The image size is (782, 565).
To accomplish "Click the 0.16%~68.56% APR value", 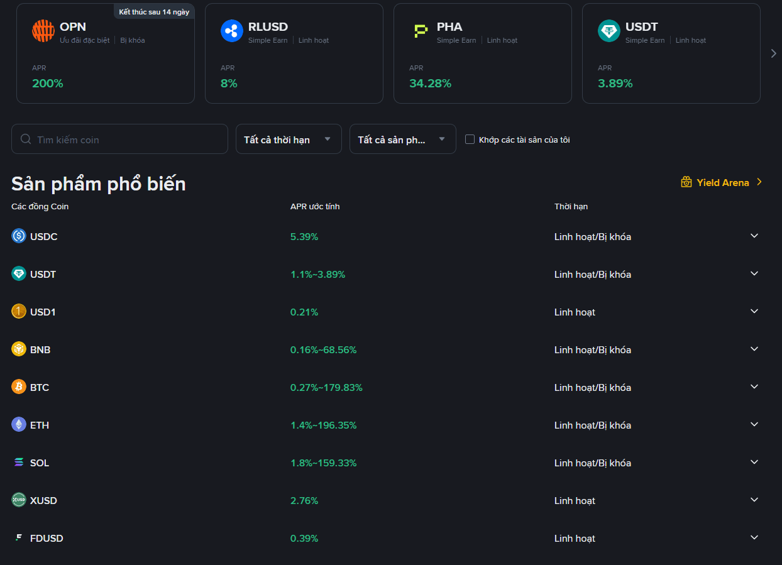I will tap(323, 349).
